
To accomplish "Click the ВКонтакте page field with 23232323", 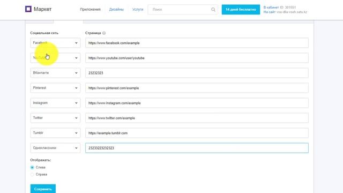I will coord(197,73).
